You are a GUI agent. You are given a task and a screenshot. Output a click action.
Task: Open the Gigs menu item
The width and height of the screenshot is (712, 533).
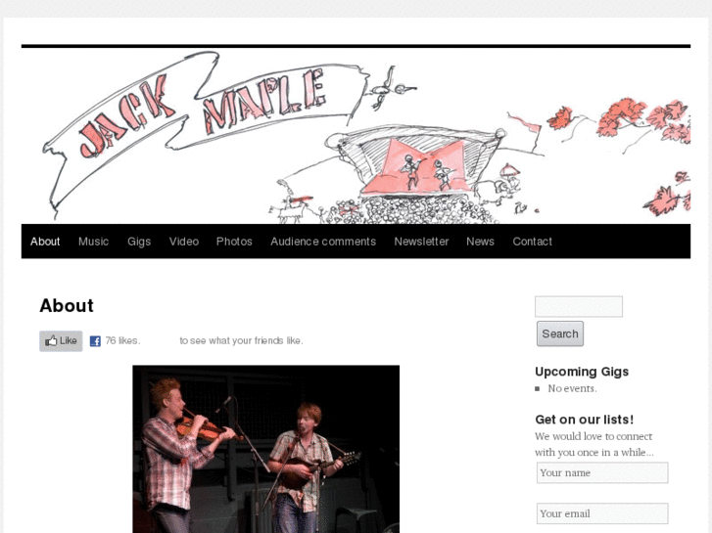(x=139, y=242)
